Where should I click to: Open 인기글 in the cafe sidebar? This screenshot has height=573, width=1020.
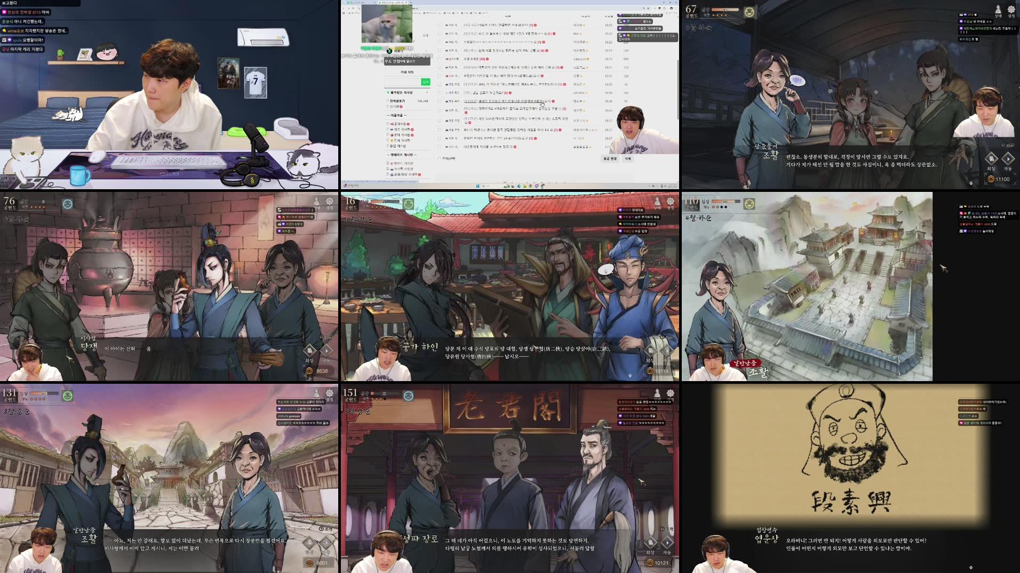(x=395, y=107)
